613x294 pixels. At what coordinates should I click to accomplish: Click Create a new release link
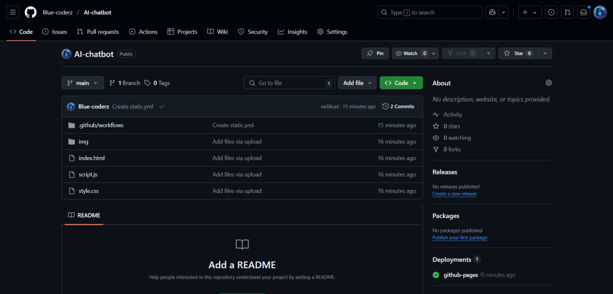(454, 194)
